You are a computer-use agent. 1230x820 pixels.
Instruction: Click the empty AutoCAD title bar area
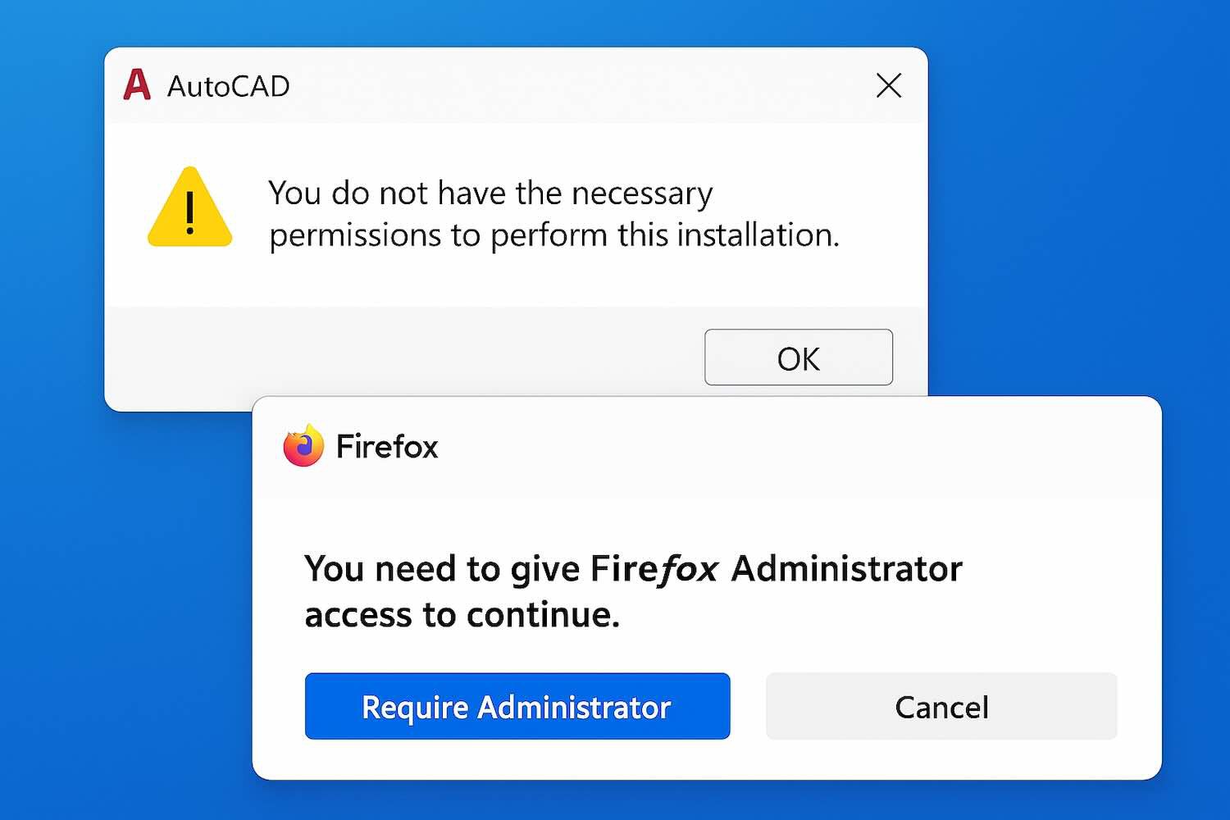[x=574, y=85]
